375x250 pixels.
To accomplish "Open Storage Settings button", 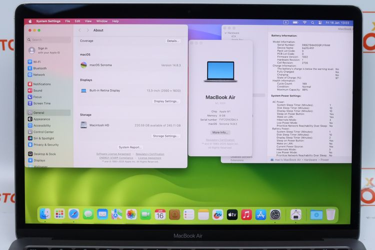I will tap(165, 136).
